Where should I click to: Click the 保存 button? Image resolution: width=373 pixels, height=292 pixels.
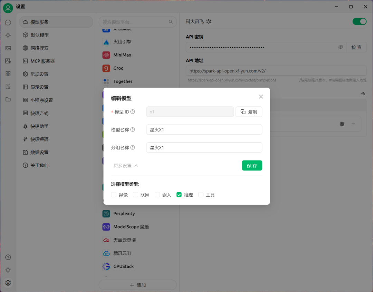coord(252,165)
